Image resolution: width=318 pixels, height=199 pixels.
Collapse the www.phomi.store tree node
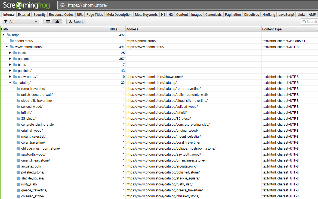7,47
